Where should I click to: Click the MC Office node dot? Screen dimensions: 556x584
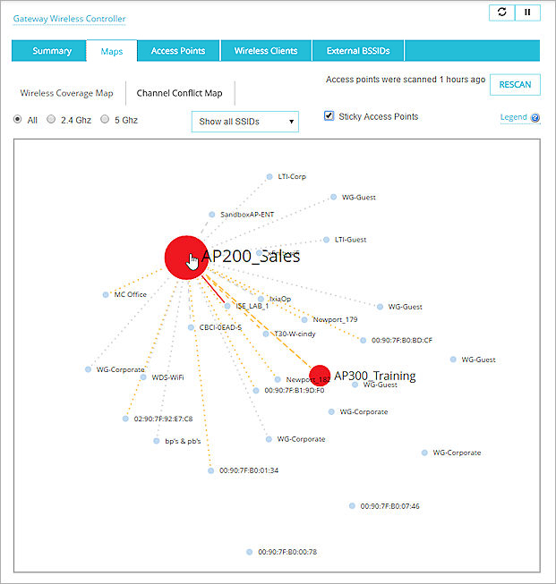pyautogui.click(x=106, y=294)
